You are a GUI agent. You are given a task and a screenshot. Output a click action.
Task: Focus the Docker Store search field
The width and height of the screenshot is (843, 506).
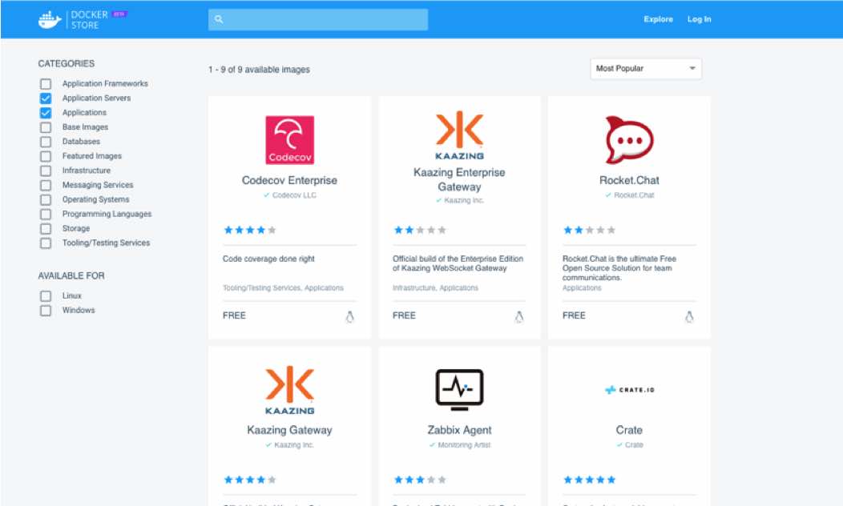click(x=318, y=19)
